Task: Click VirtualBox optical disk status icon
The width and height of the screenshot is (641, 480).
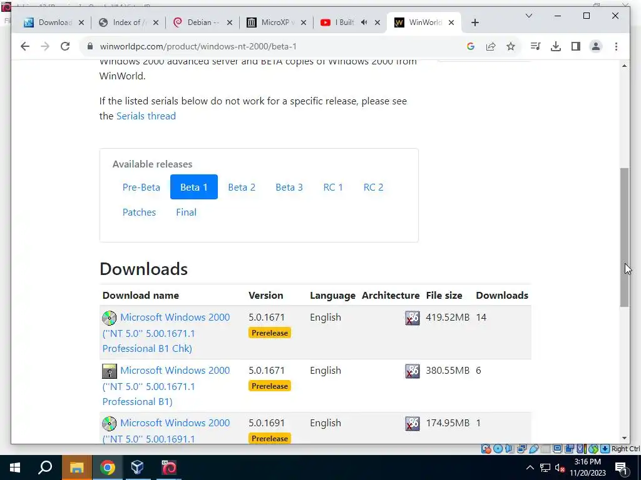Action: click(x=498, y=449)
